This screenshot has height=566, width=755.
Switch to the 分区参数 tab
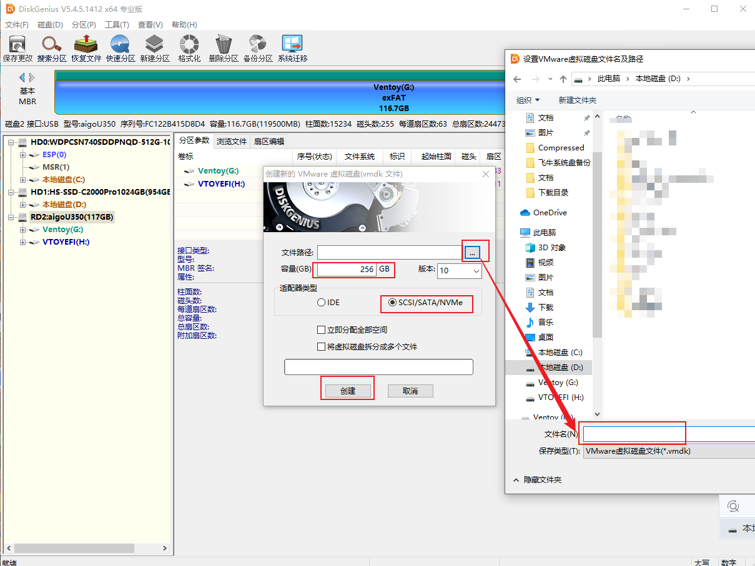tap(194, 140)
